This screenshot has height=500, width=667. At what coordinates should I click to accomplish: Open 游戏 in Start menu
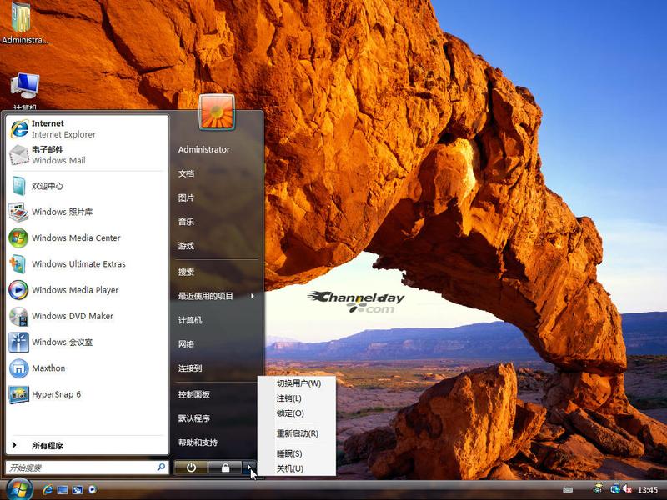click(217, 246)
